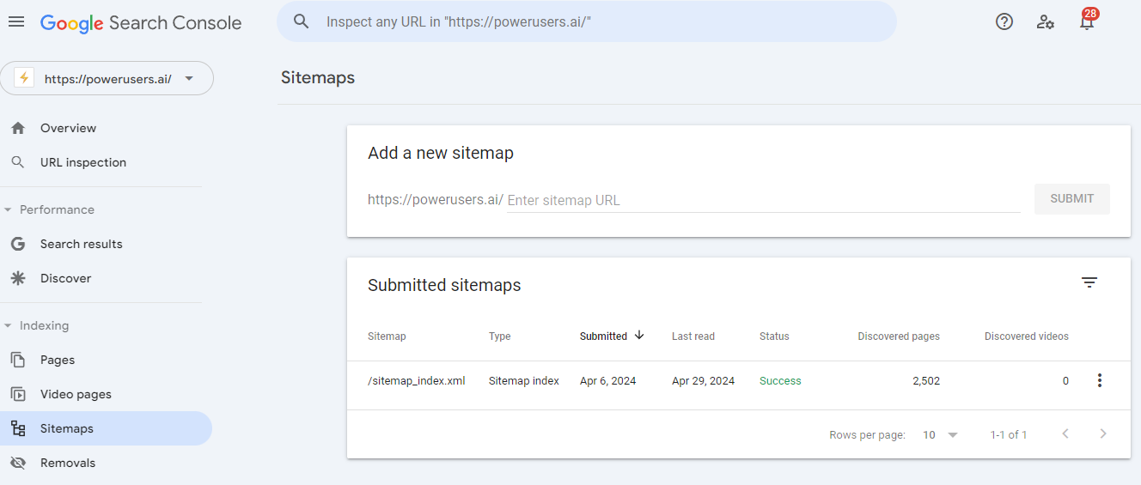Click the Apr 29, 2024 last read date
The height and width of the screenshot is (485, 1141).
pyautogui.click(x=704, y=381)
